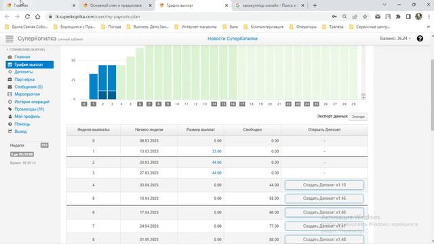Click payout amount 33.00 for week 1
Screen dimensions: 434x244
coord(217,151)
